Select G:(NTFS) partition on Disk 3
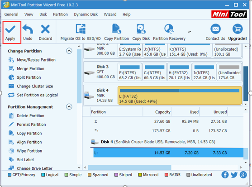252x187 pixels. pos(155,72)
